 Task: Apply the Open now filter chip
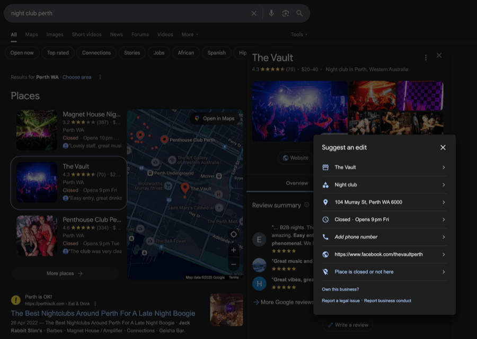[22, 53]
